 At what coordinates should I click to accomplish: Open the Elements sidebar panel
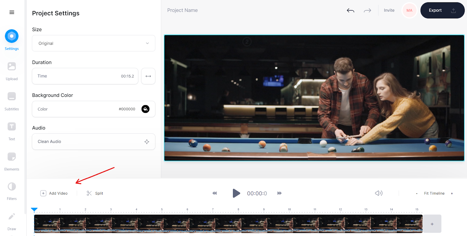(x=12, y=161)
